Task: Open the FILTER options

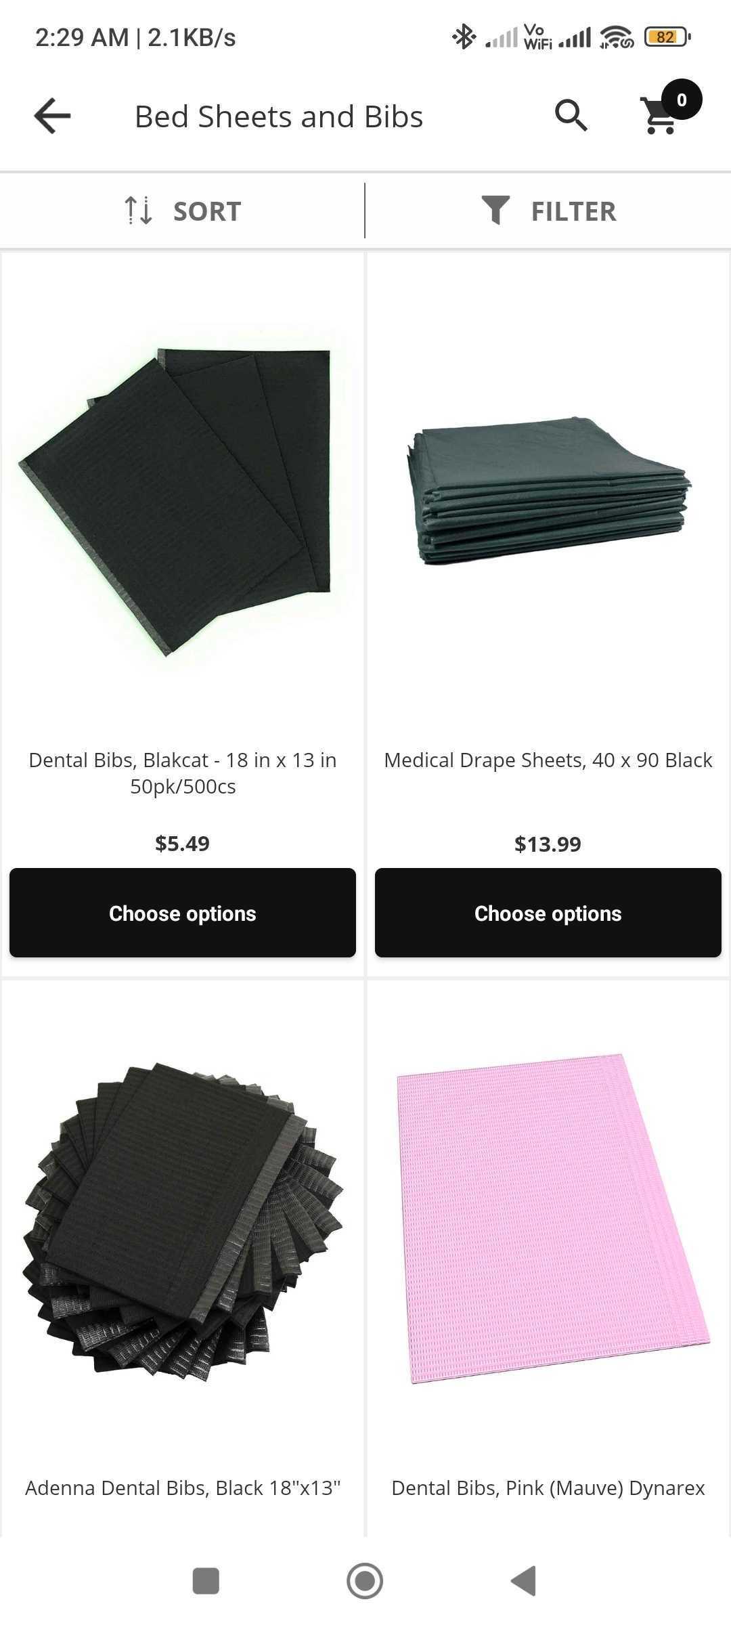Action: pyautogui.click(x=548, y=211)
